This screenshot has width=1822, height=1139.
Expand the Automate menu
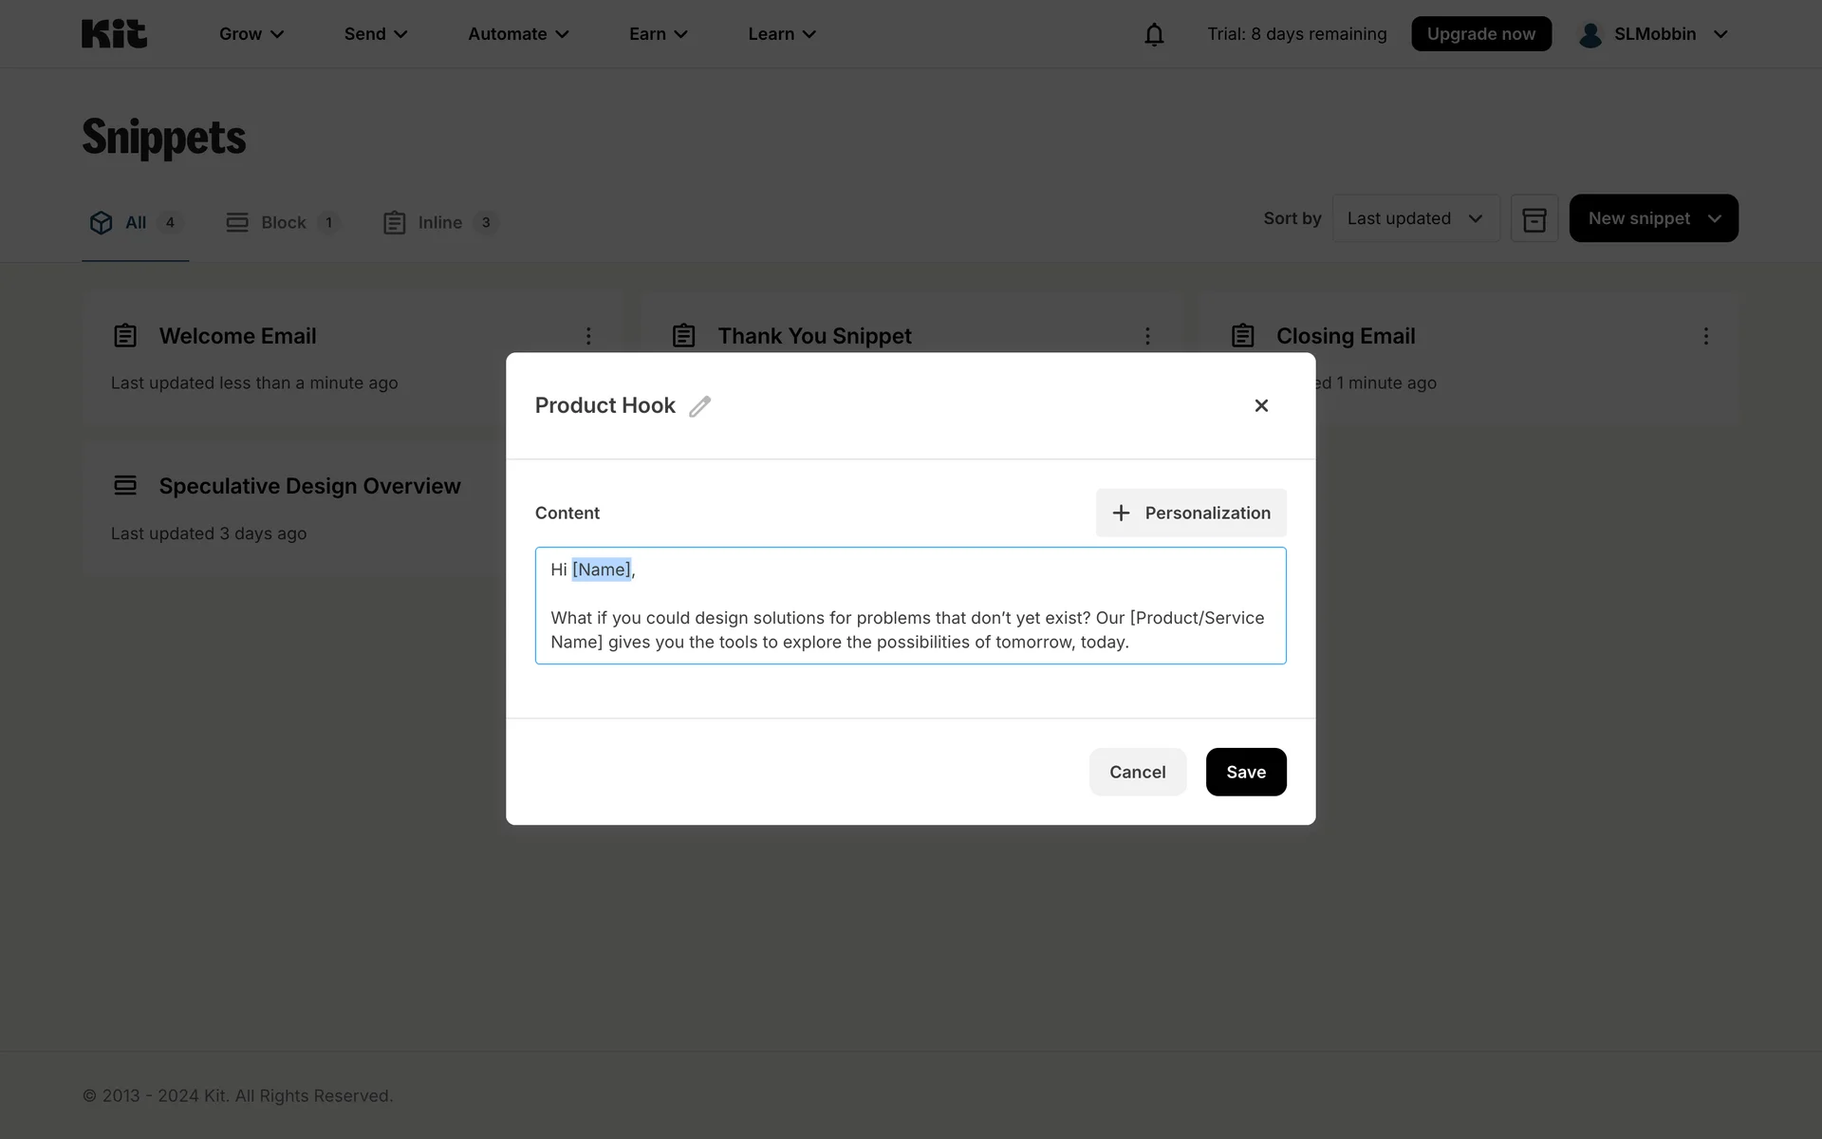pos(518,34)
